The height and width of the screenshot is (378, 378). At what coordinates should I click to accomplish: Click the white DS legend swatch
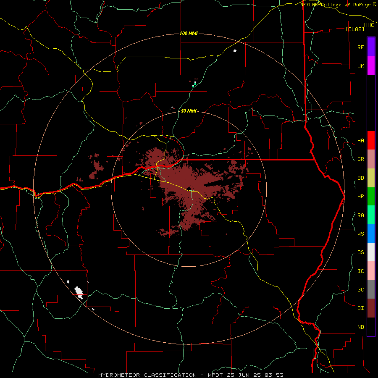(371, 252)
